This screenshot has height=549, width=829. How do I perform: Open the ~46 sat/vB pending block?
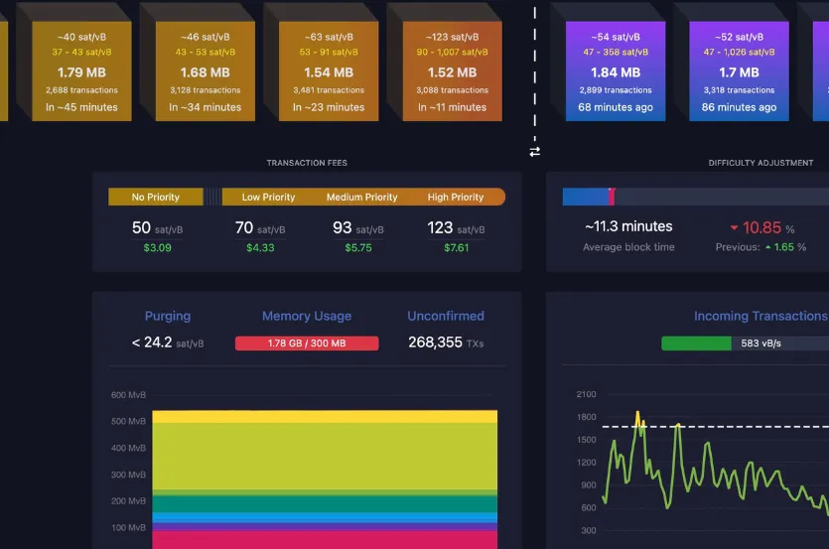pyautogui.click(x=206, y=70)
